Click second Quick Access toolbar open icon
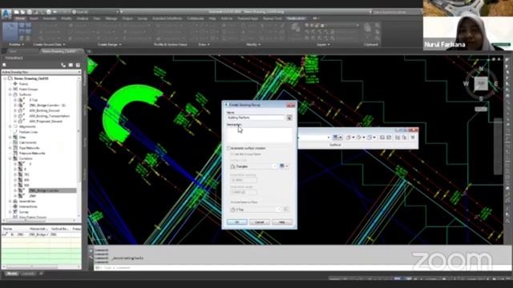The image size is (513, 288). 23,12
